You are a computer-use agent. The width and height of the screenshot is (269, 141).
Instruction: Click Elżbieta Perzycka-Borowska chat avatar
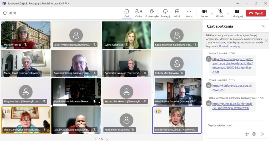pos(209,103)
